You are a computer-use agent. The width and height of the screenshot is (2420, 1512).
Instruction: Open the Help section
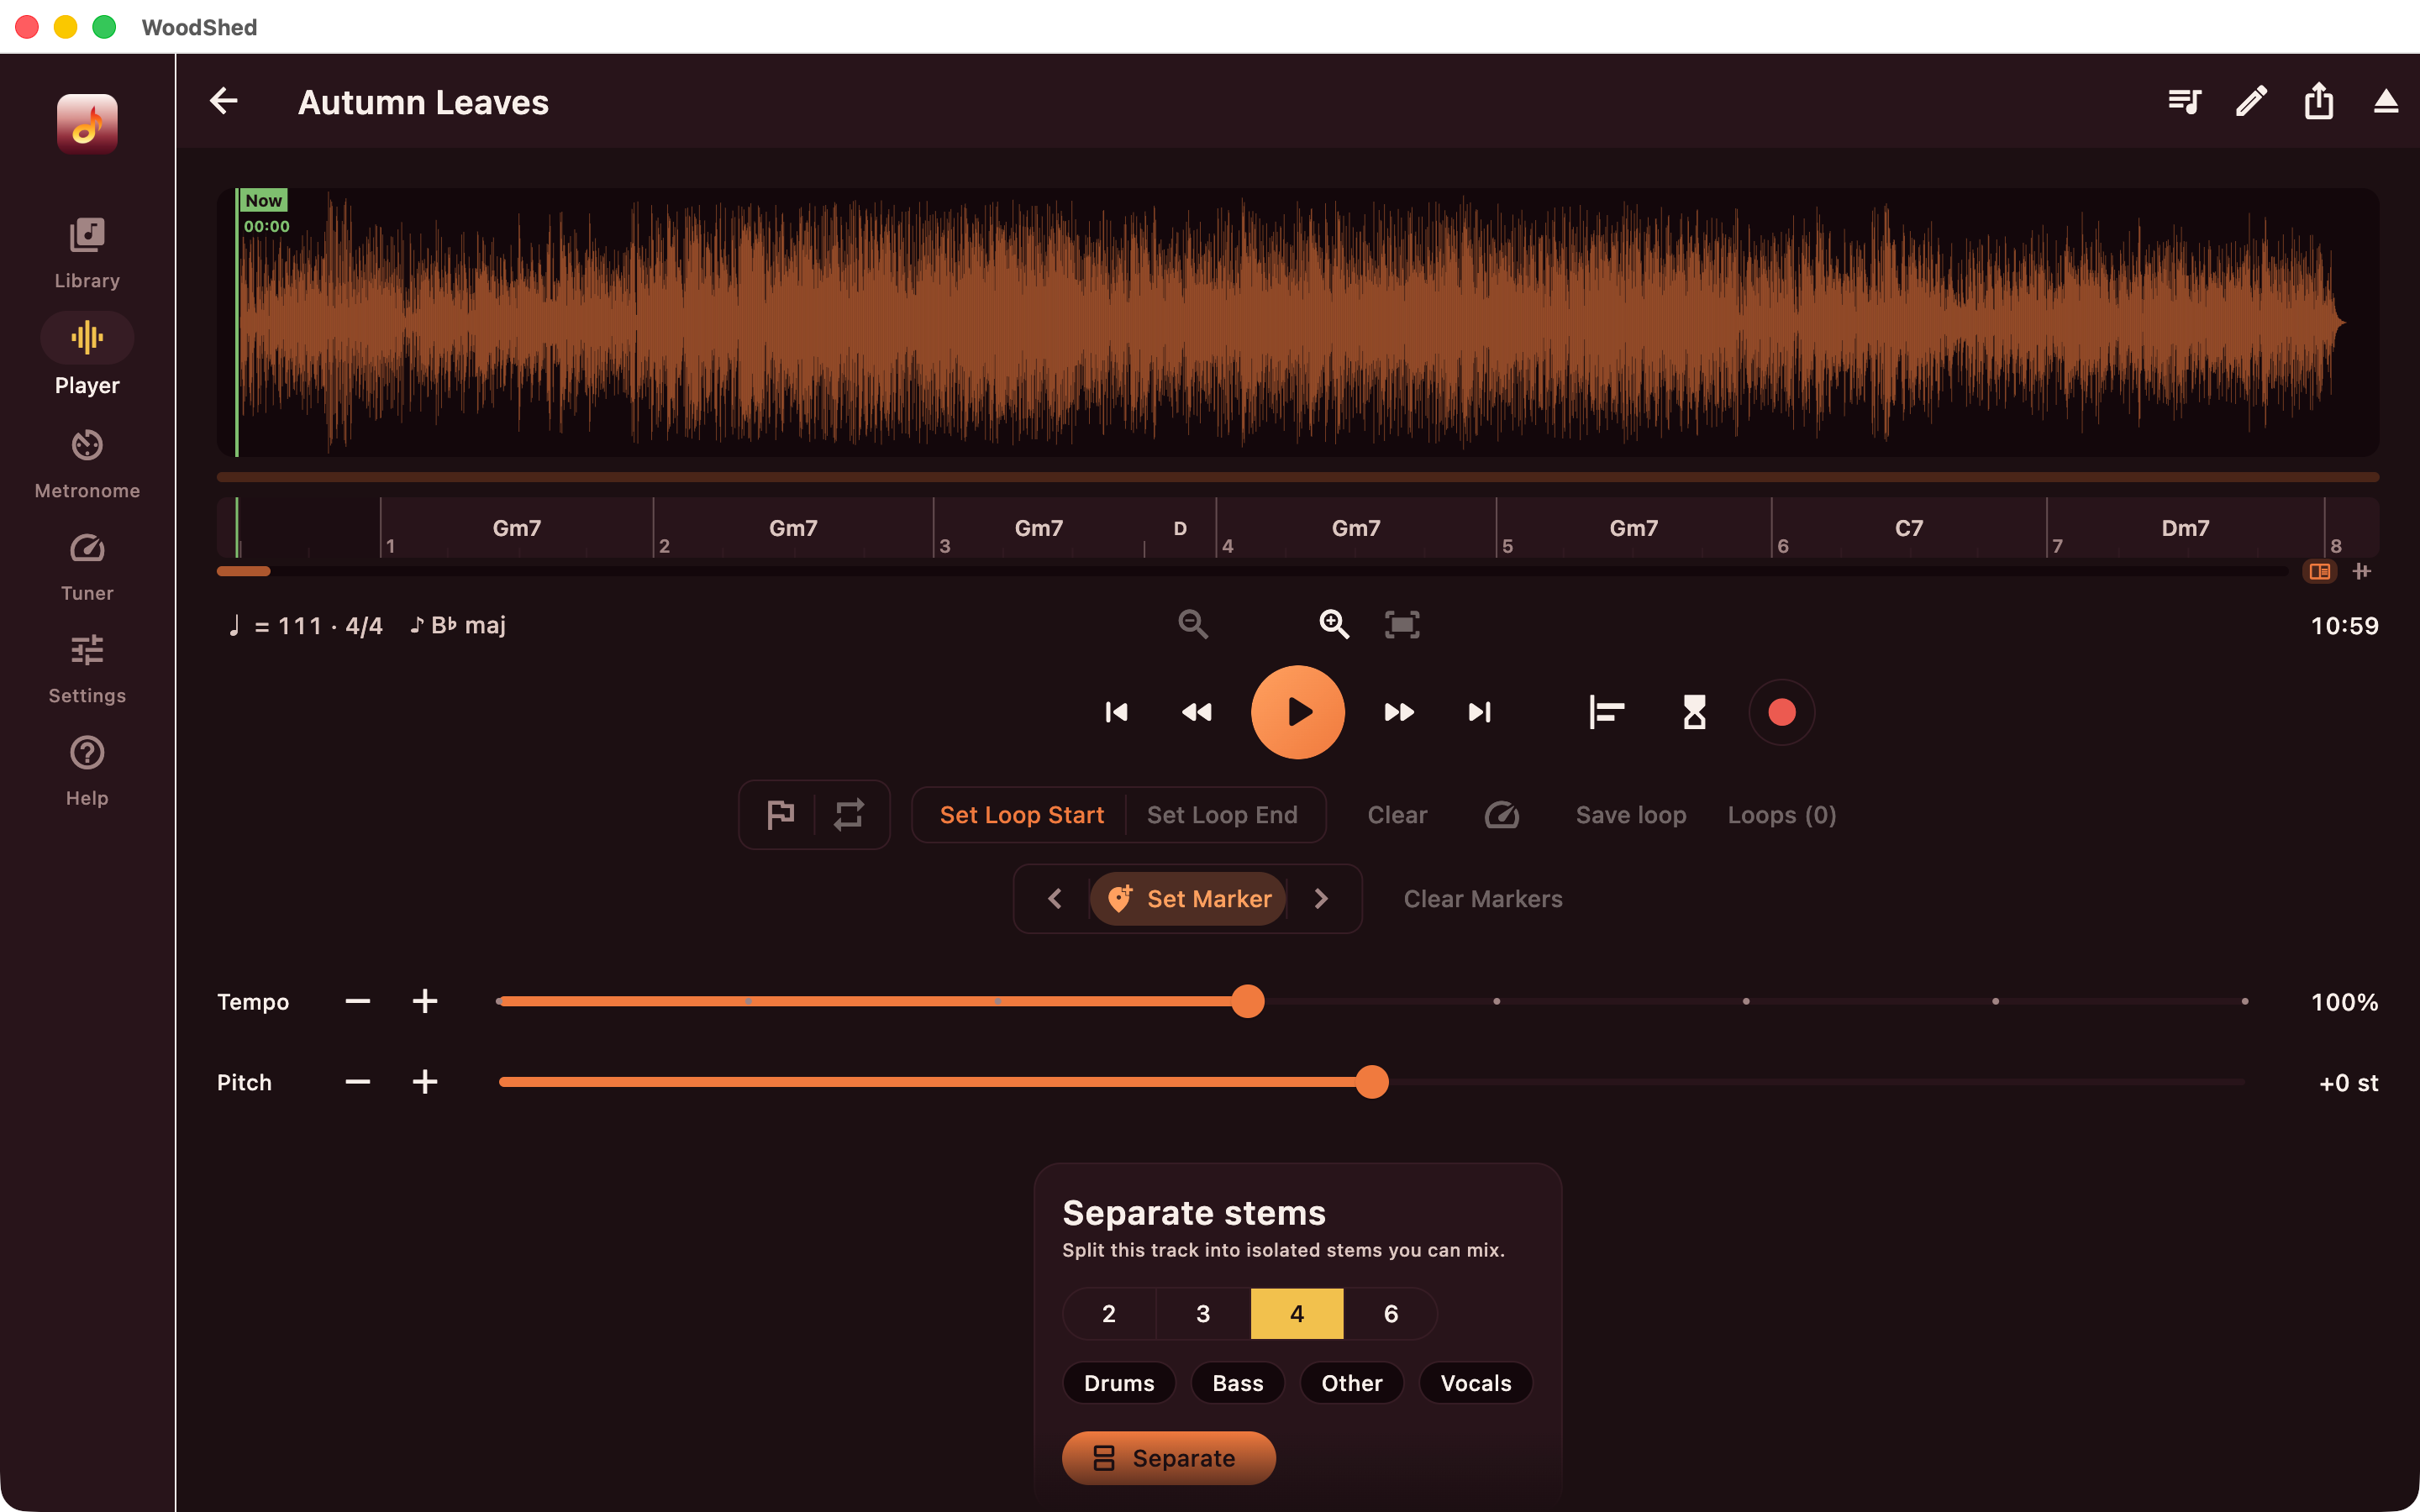[87, 772]
